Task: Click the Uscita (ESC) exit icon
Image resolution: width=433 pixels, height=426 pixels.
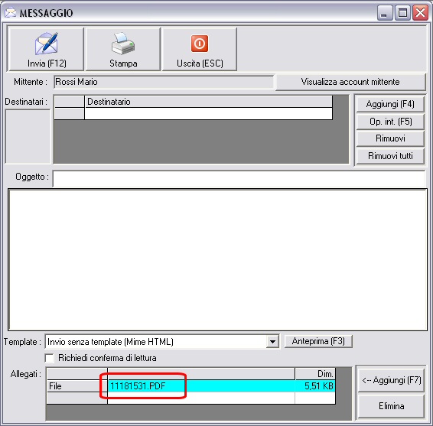Action: pos(200,44)
